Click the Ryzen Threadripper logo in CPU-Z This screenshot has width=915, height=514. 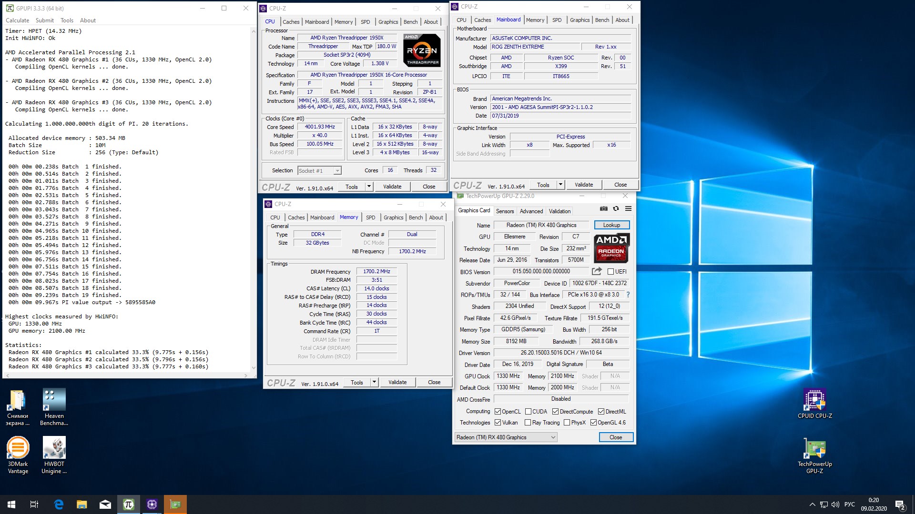click(422, 50)
